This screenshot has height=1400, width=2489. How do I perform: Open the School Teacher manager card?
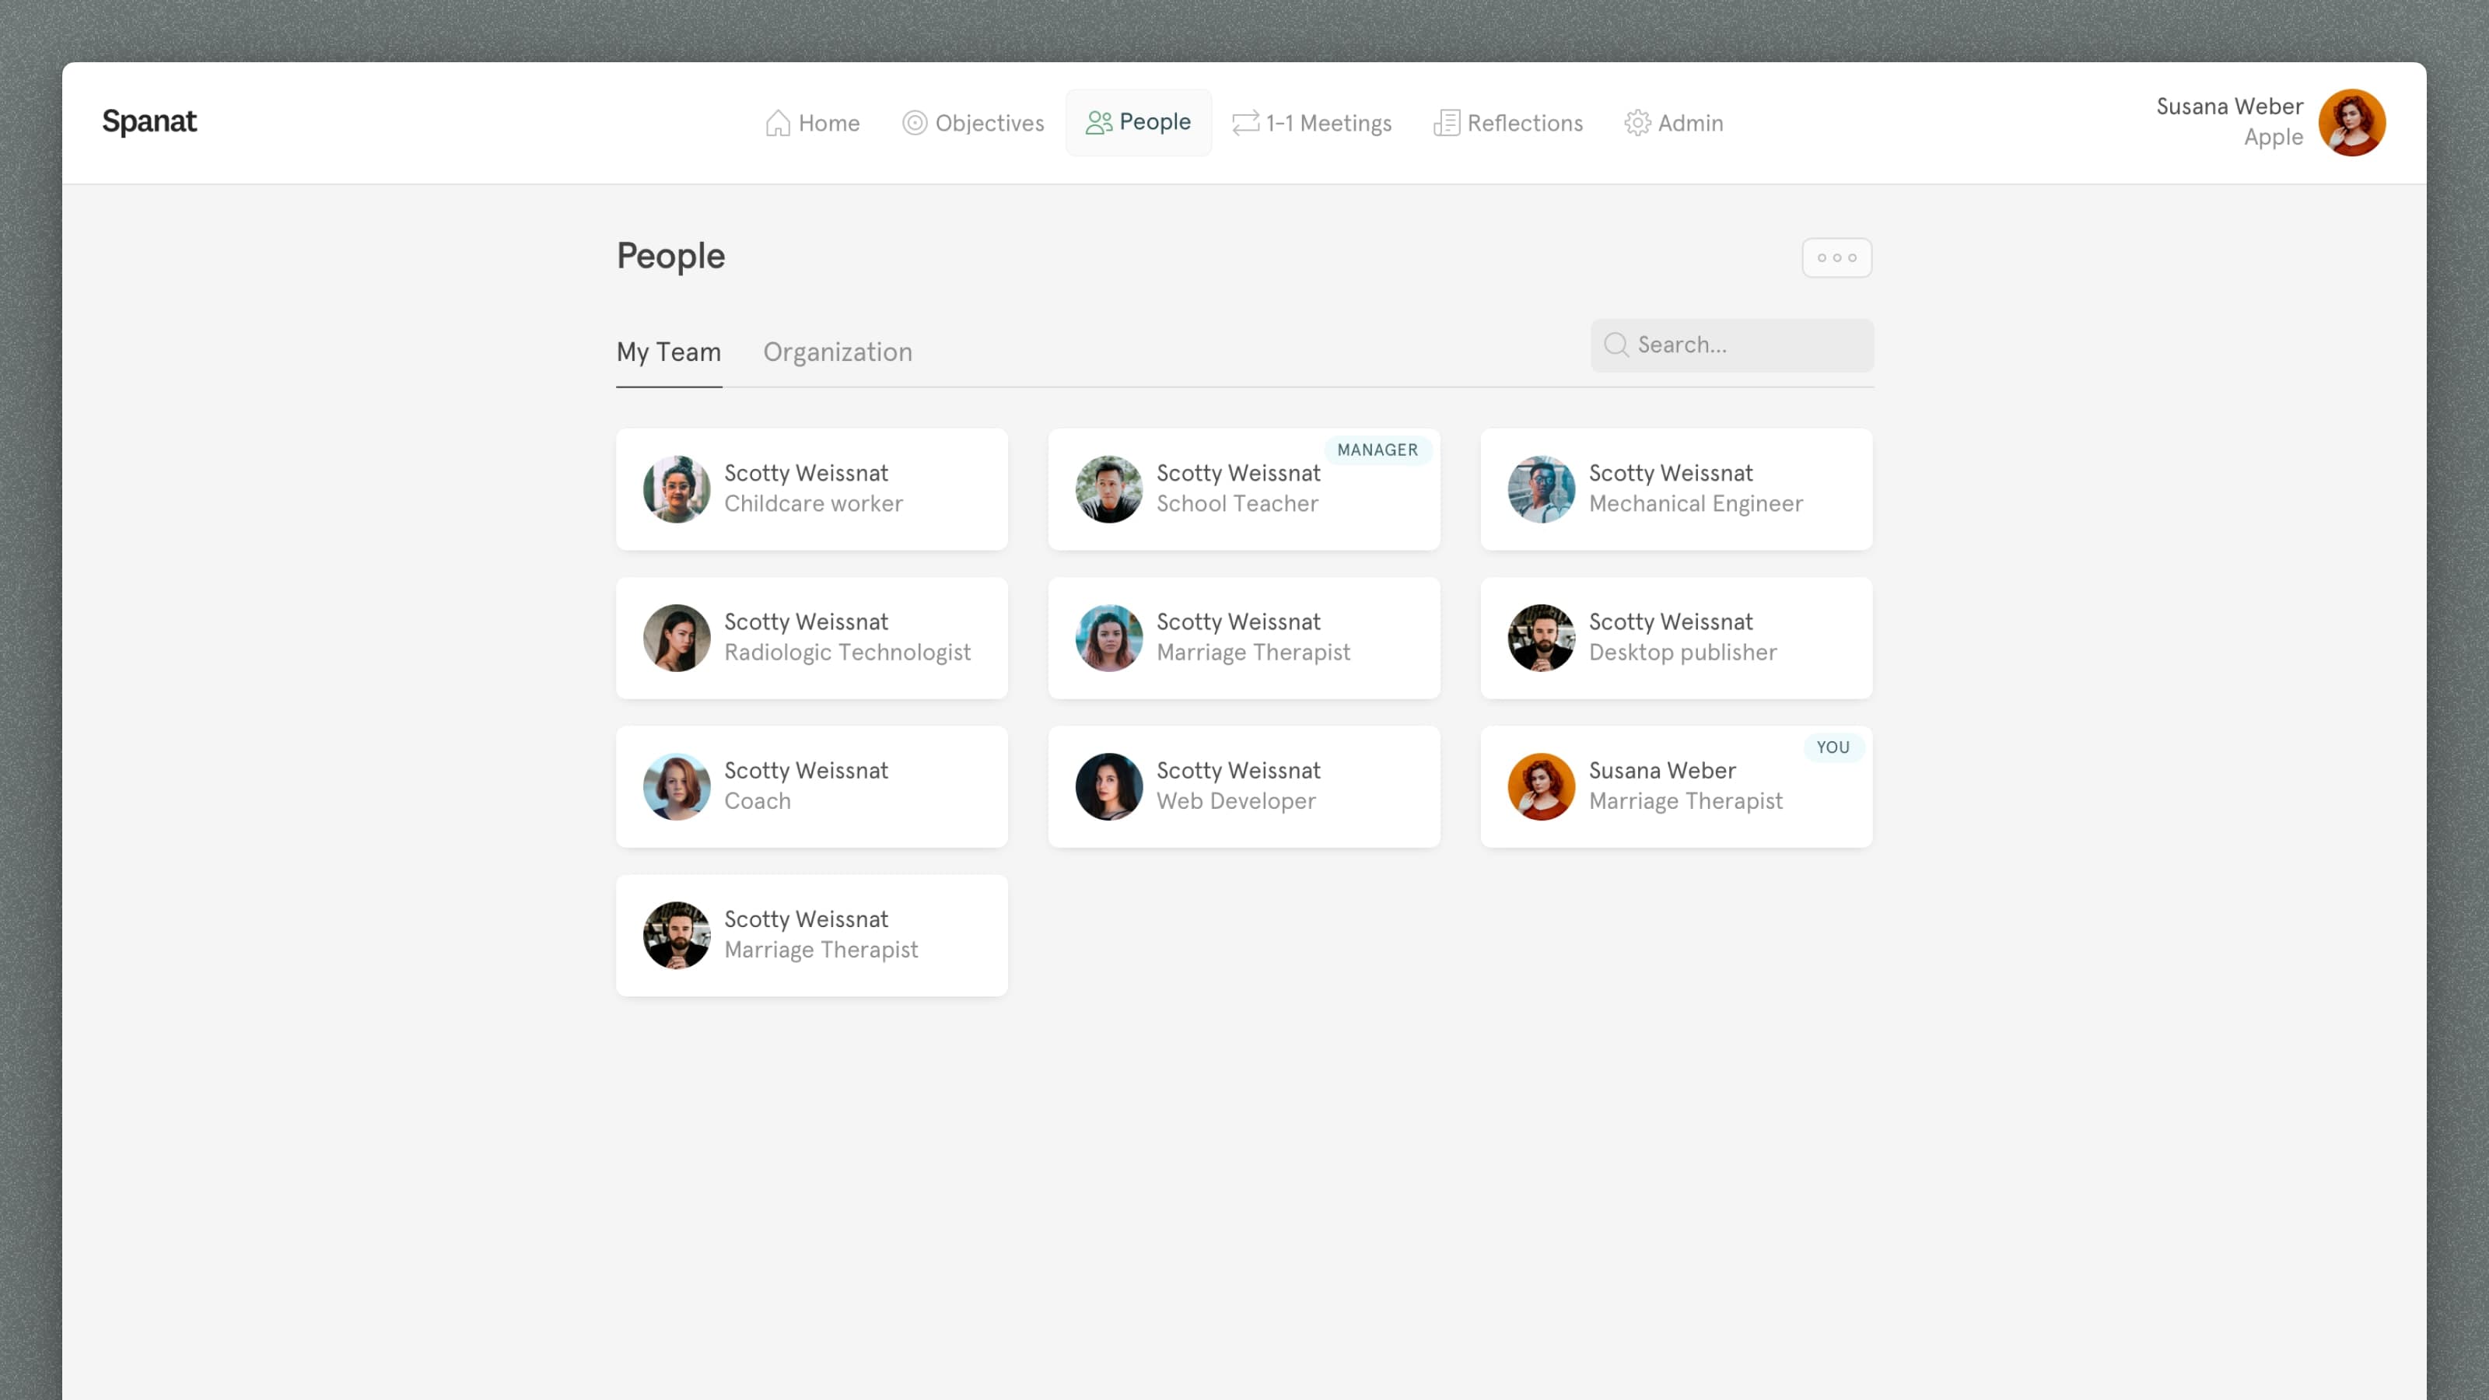click(1243, 489)
